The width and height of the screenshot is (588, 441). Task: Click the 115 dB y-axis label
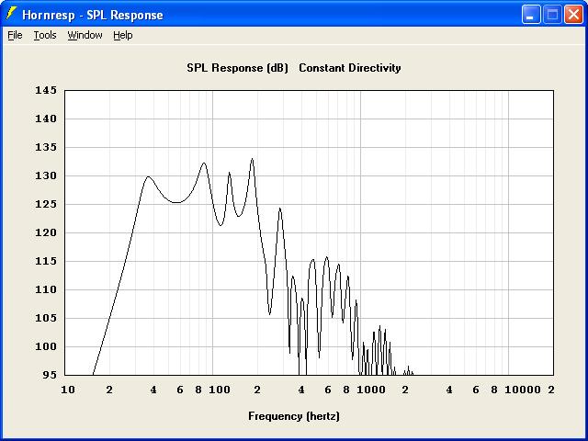pyautogui.click(x=46, y=261)
